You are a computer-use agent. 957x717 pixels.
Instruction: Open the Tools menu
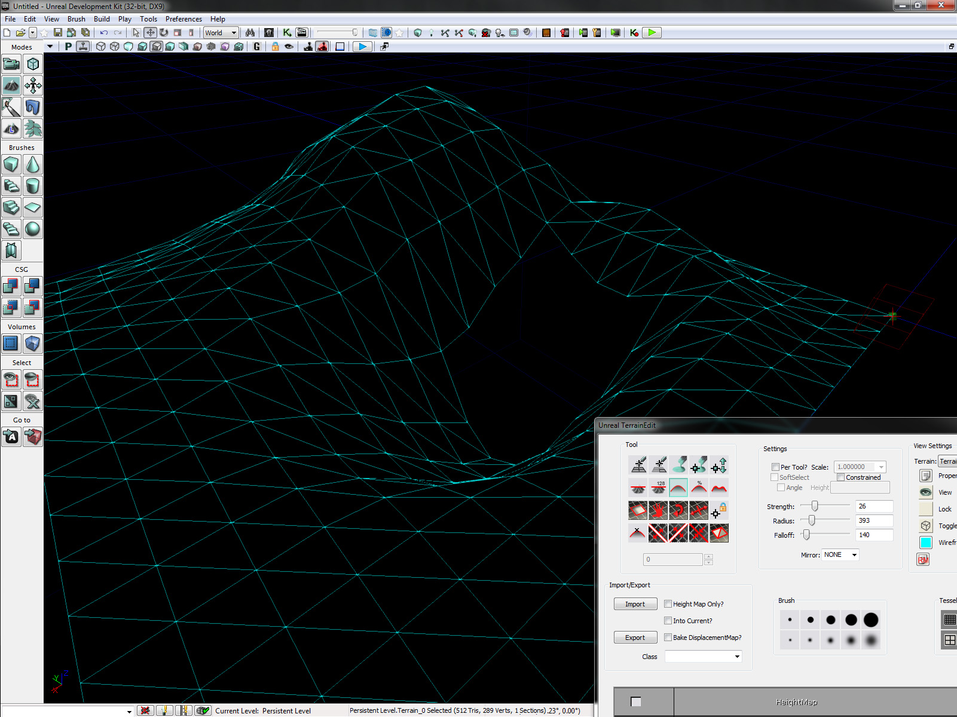pyautogui.click(x=148, y=19)
